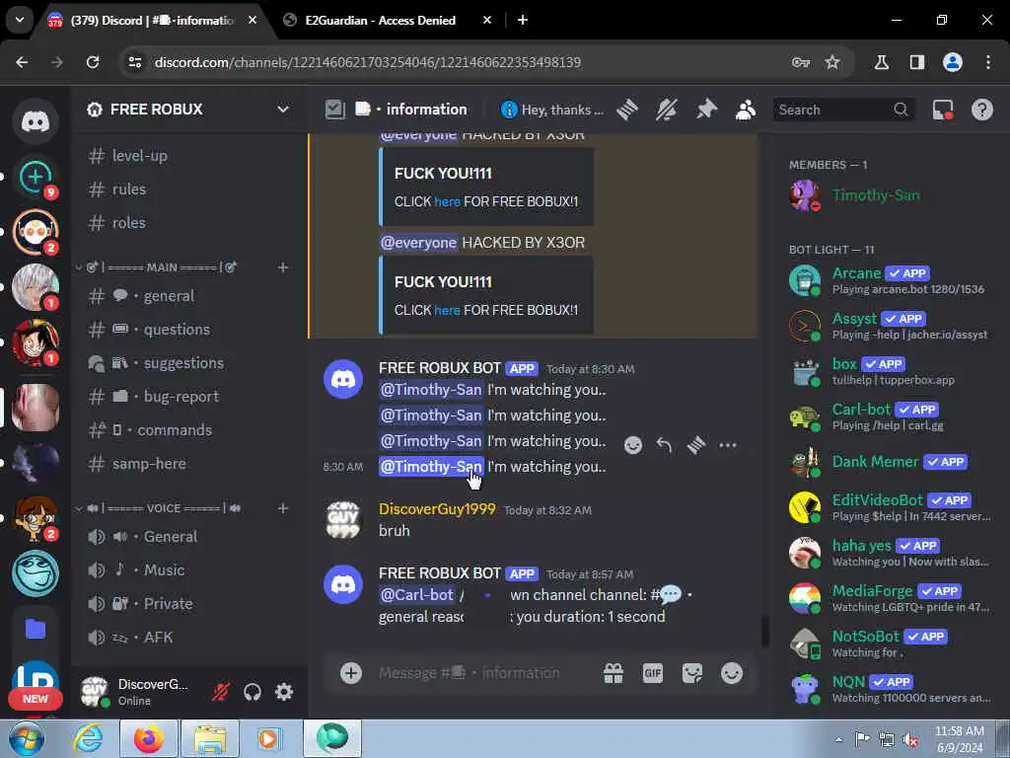Open the Windows Start button
The image size is (1010, 758).
[x=27, y=739]
